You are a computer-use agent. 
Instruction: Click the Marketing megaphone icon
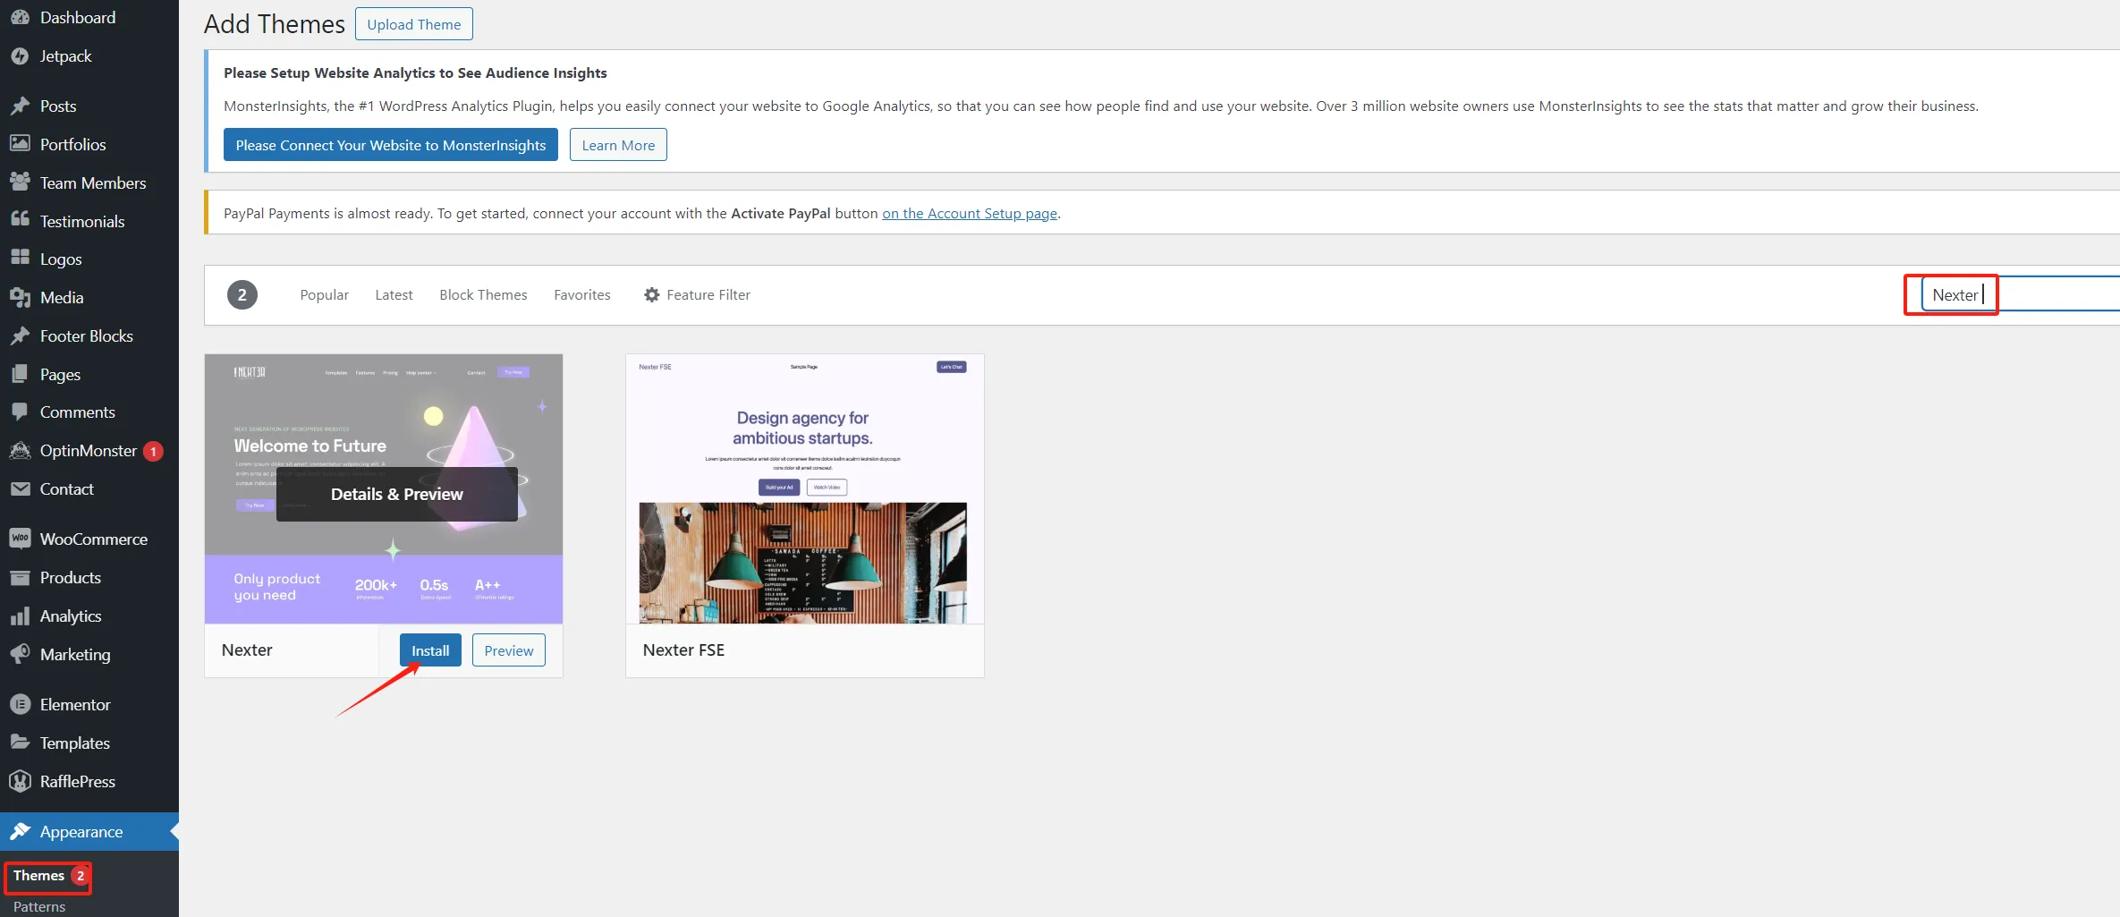pos(20,654)
